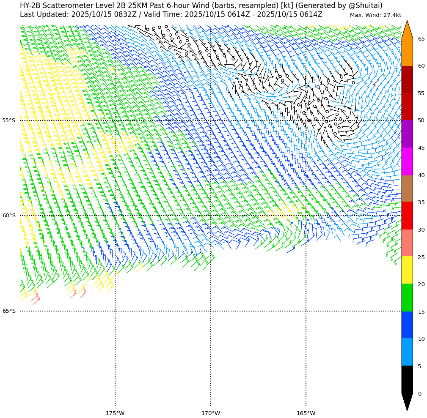This screenshot has width=427, height=418.
Task: Click the yellow 20–25 kt colorbar segment
Action: pyautogui.click(x=407, y=270)
